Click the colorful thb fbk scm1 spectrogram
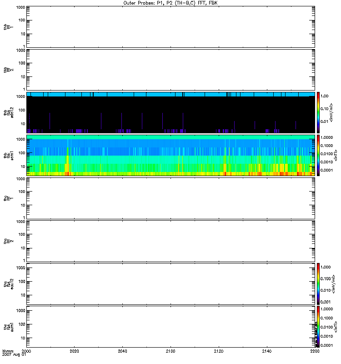341x364 pixels. (x=170, y=155)
